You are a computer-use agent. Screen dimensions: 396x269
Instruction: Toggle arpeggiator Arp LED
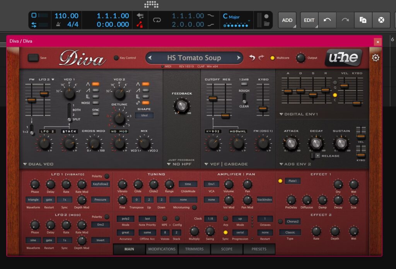[x=225, y=218]
